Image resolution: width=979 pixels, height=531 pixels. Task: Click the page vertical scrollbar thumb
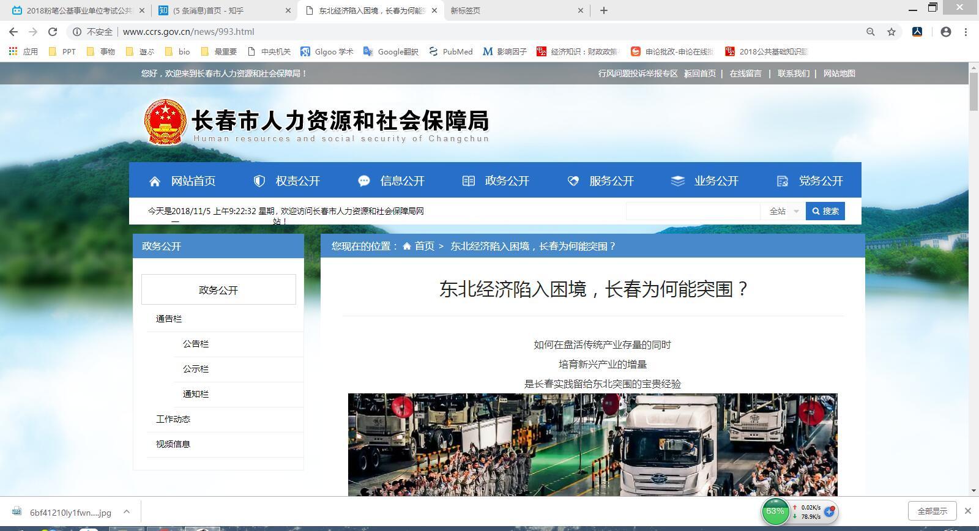click(x=973, y=92)
